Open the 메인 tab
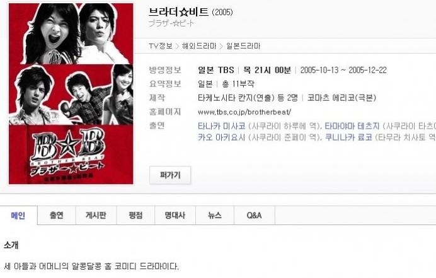Viewport: 436px width, 278px height. click(18, 216)
